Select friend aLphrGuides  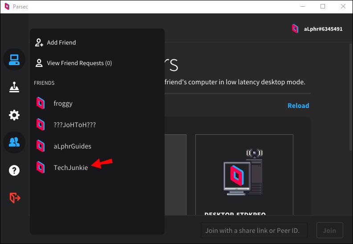pos(73,146)
